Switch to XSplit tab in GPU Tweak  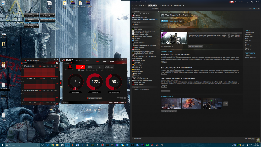point(112,61)
